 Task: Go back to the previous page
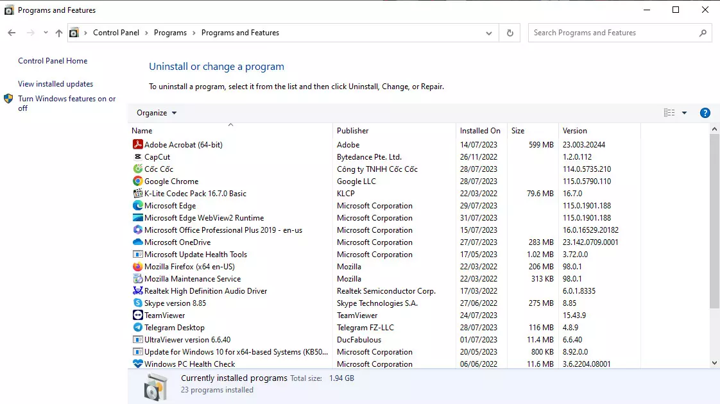pyautogui.click(x=12, y=33)
